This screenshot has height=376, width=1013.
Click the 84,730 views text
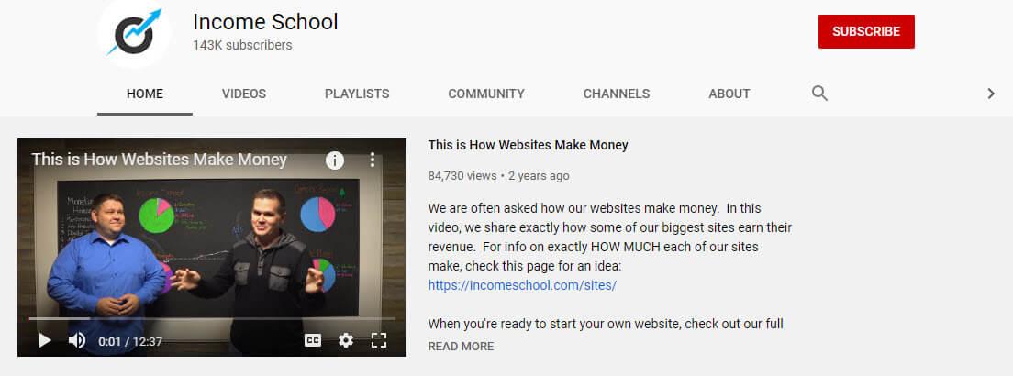pos(462,176)
